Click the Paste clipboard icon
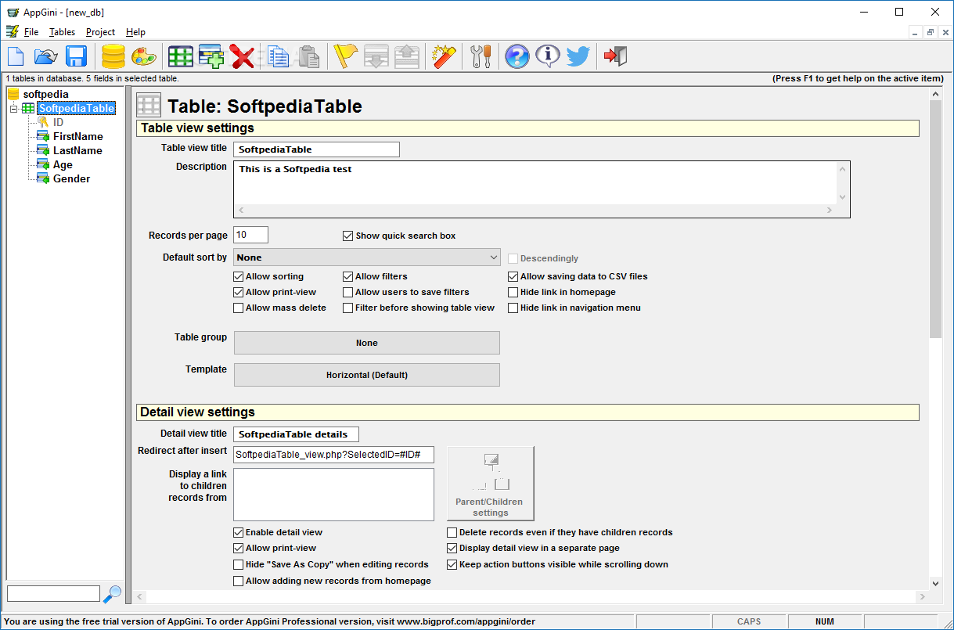The image size is (954, 630). pos(308,56)
